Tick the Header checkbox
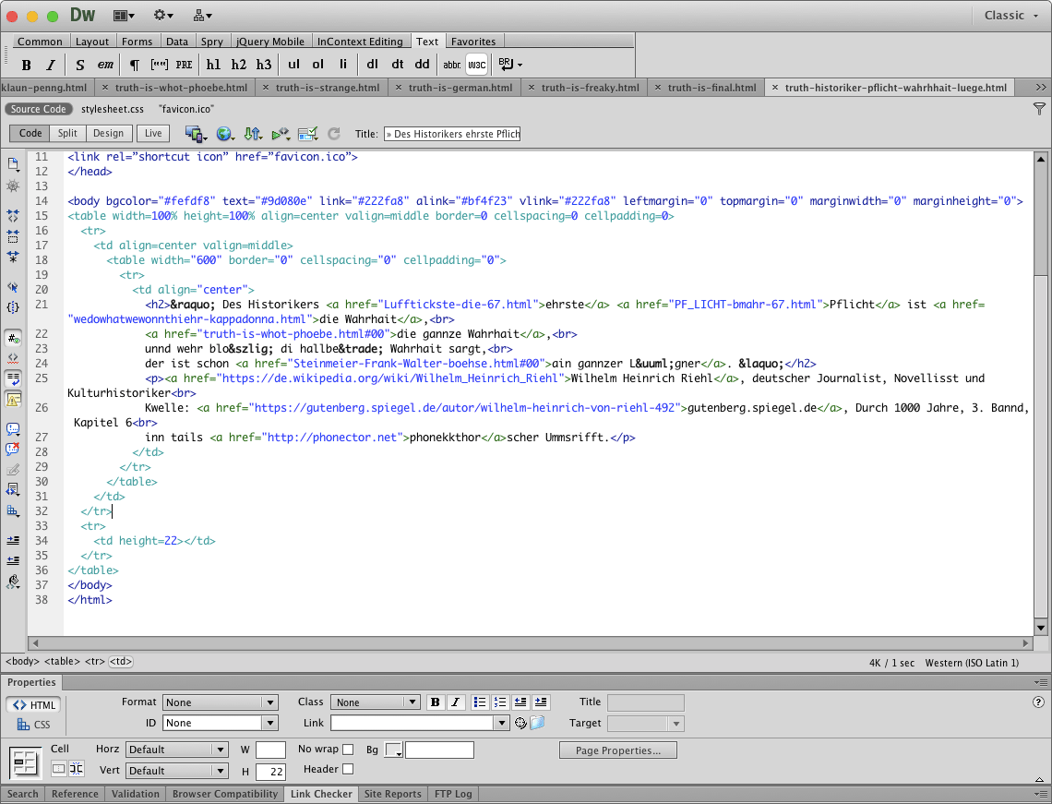1052x804 pixels. point(348,769)
